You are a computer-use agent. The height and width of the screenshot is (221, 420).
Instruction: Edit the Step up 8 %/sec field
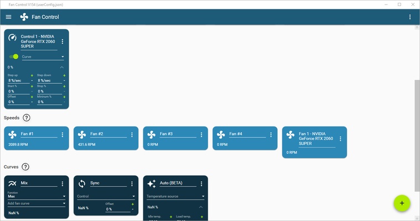[18, 80]
